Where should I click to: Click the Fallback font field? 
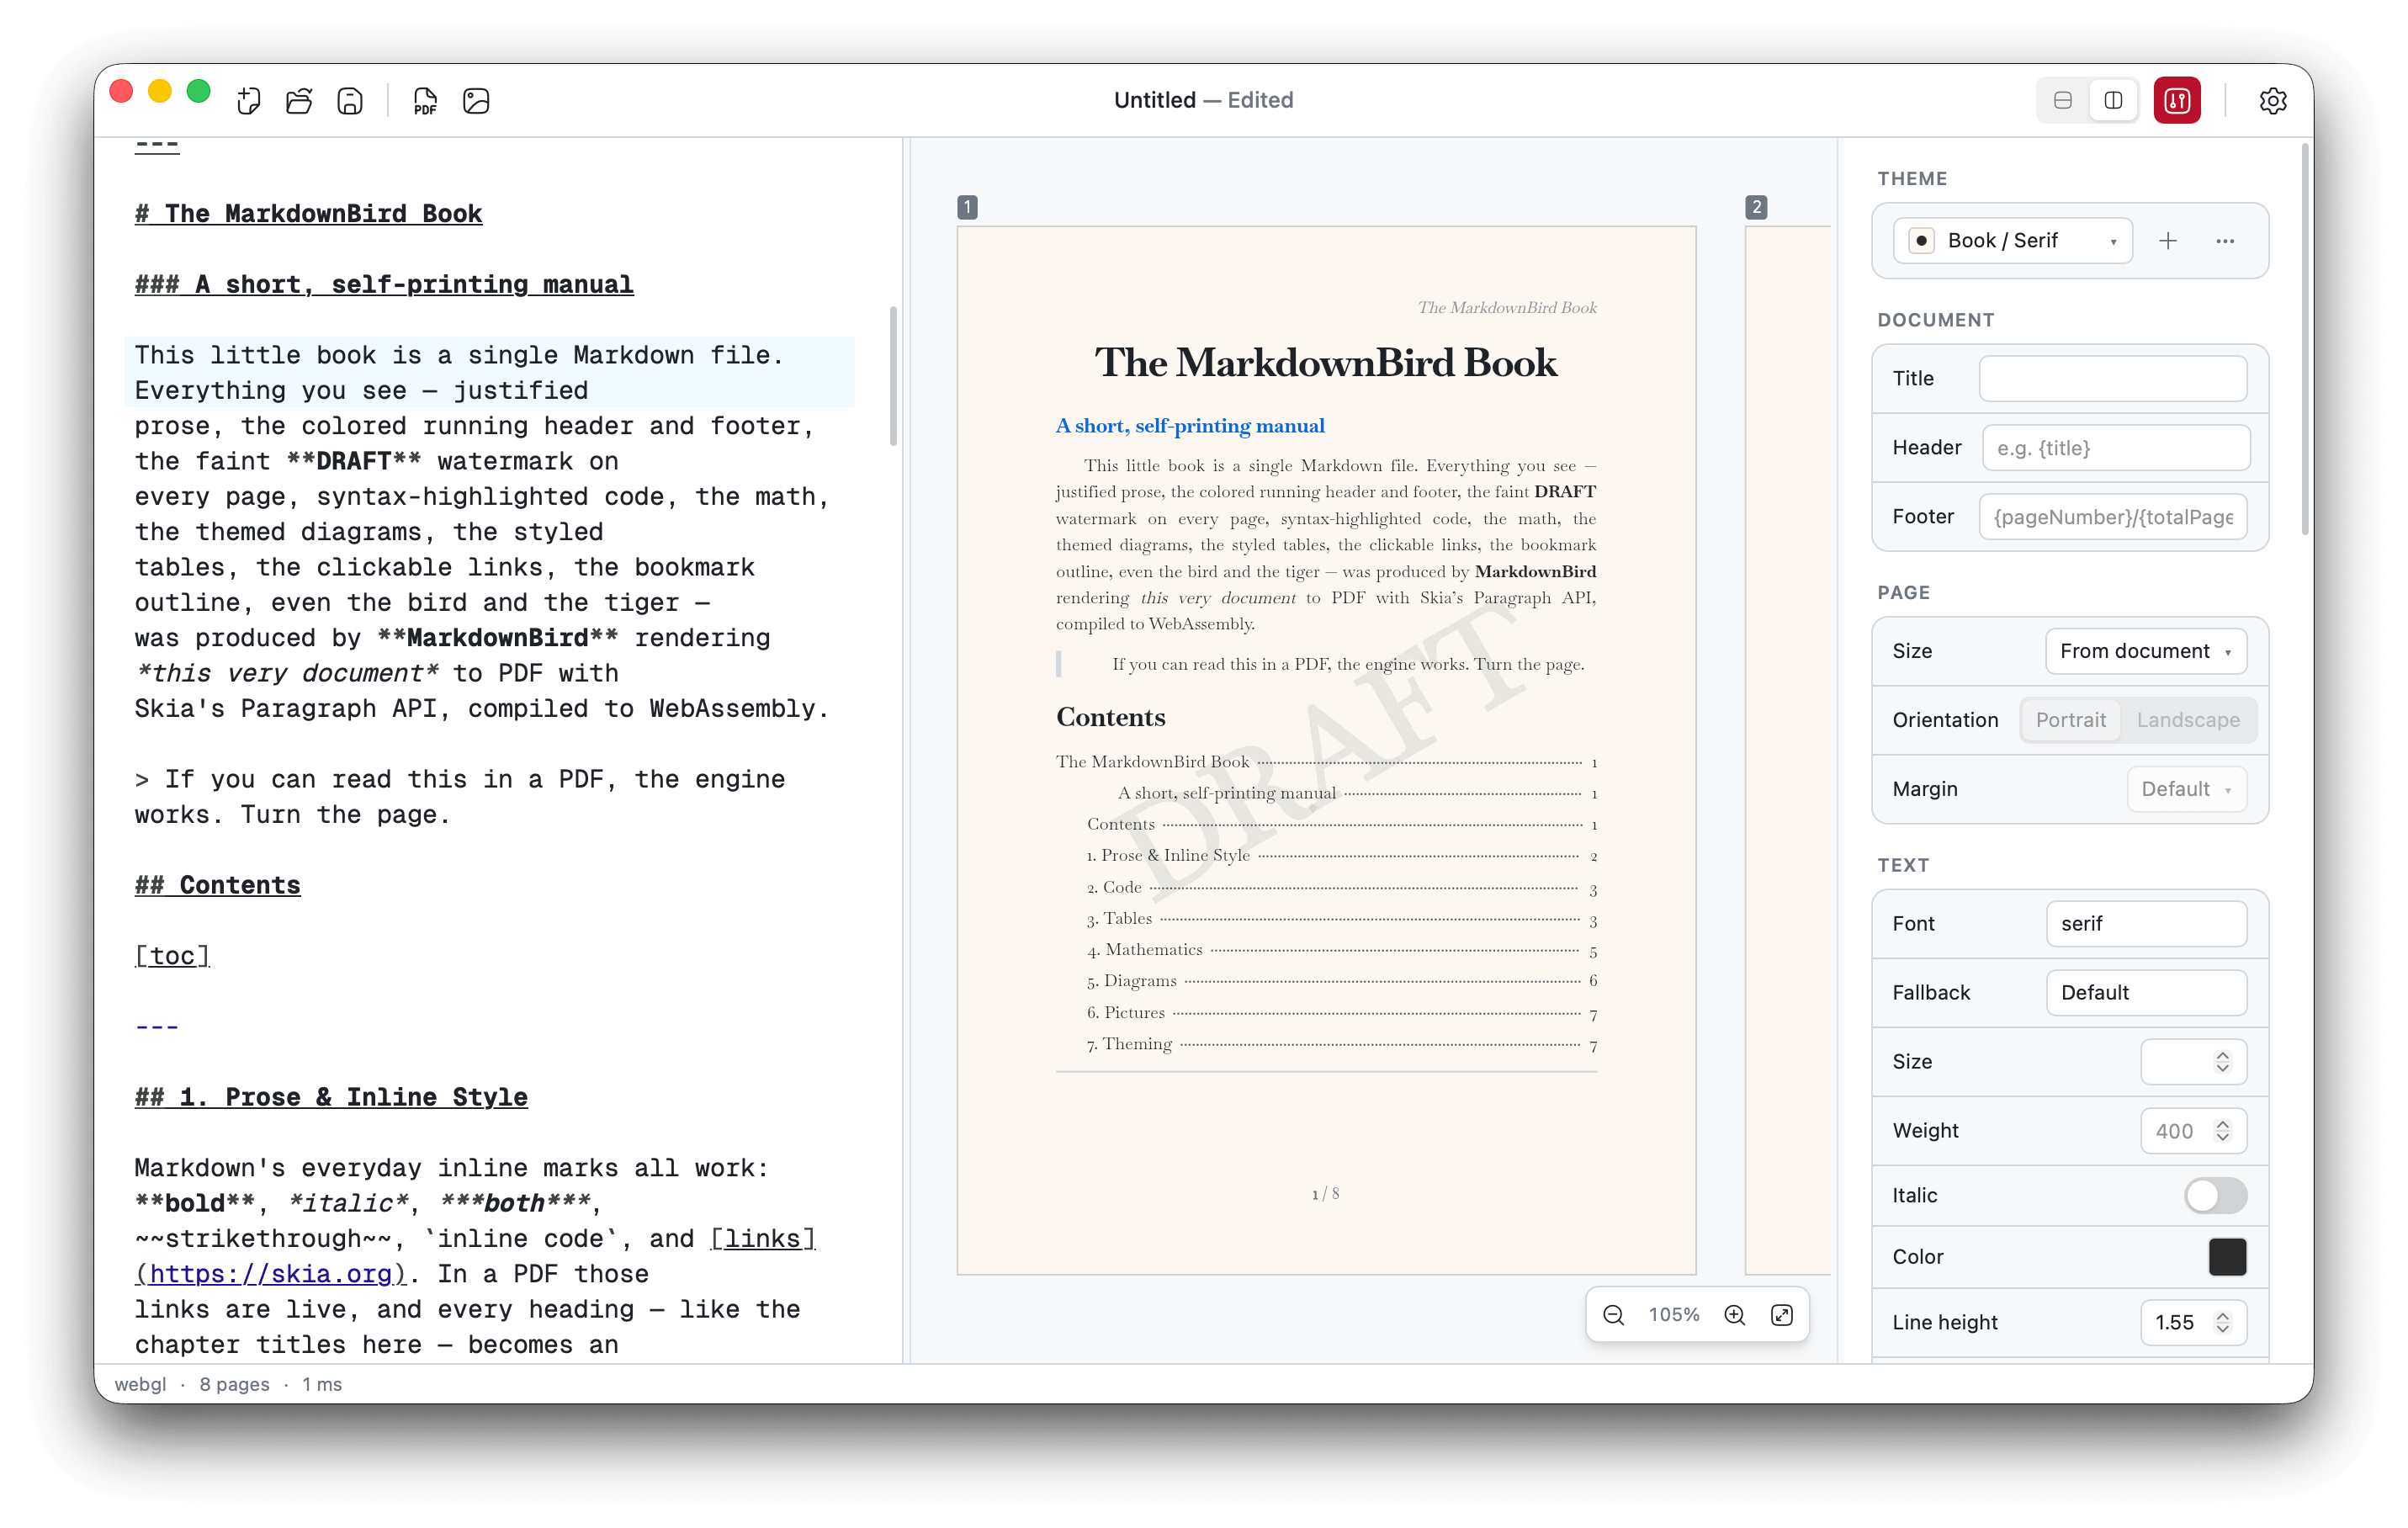coord(2146,993)
